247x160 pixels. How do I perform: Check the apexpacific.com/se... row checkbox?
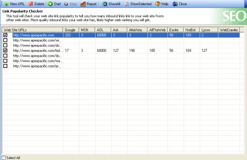pyautogui.click(x=5, y=40)
